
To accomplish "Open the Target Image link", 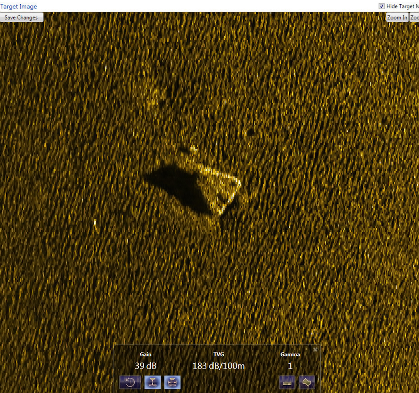I will tap(19, 6).
